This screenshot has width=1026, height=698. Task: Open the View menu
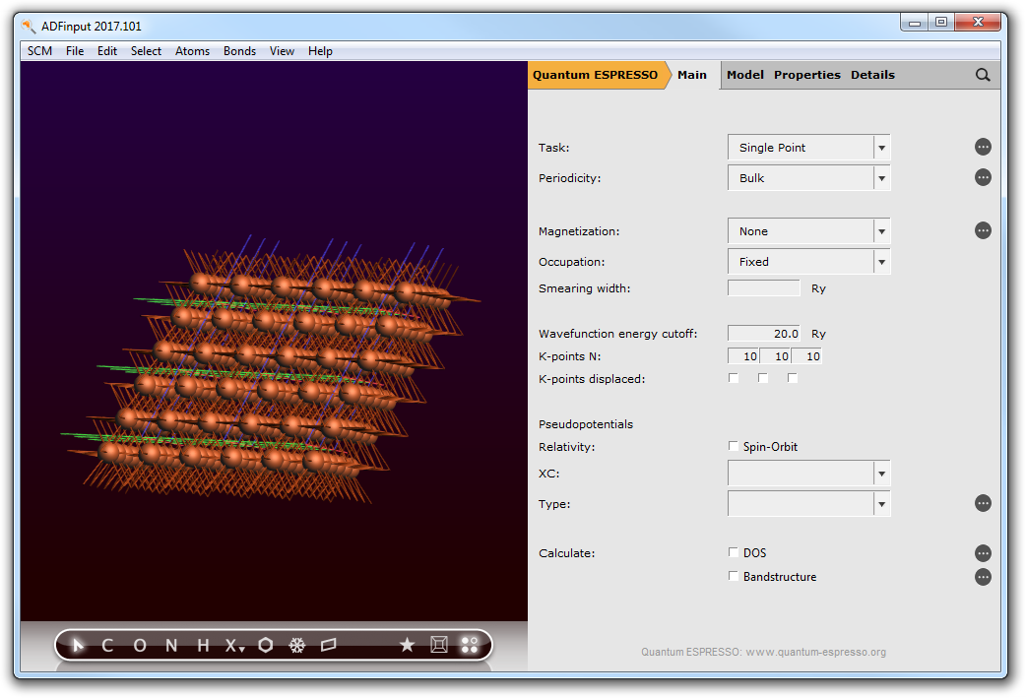pos(282,51)
